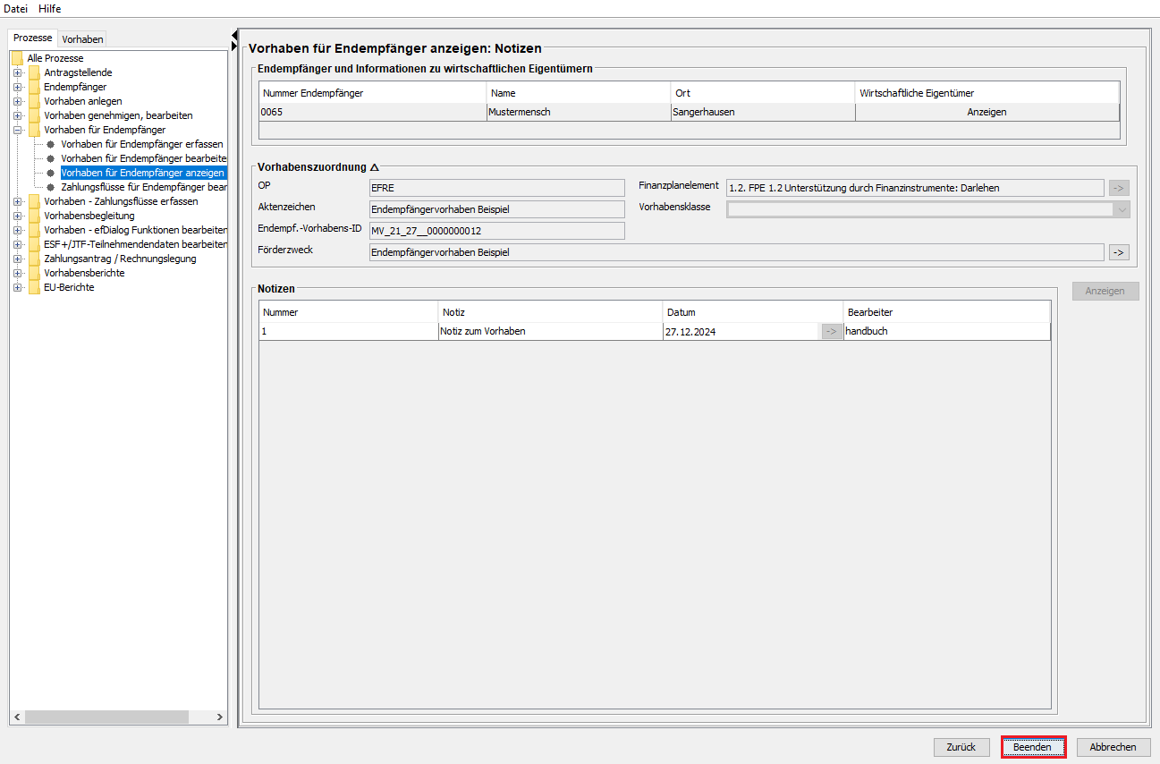Expand the Vorhabensberichte node

[x=17, y=273]
